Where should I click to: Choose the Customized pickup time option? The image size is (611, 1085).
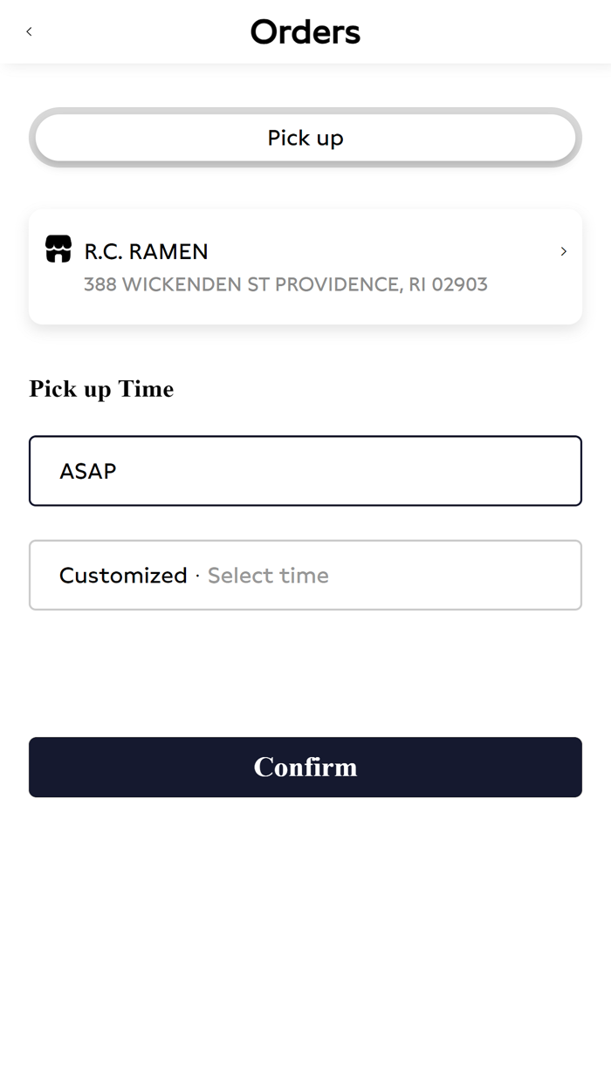point(305,575)
